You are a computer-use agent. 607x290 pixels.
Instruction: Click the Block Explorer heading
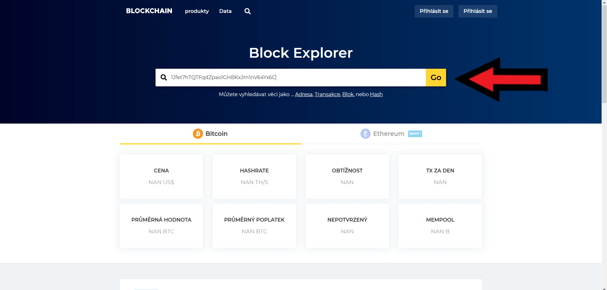[301, 53]
